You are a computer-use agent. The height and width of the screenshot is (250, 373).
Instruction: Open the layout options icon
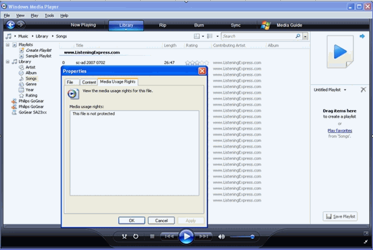(x=197, y=36)
